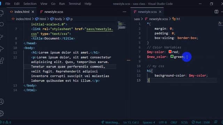
Task: Click the Port : 5500 Live Server item
Action: (x=201, y=122)
